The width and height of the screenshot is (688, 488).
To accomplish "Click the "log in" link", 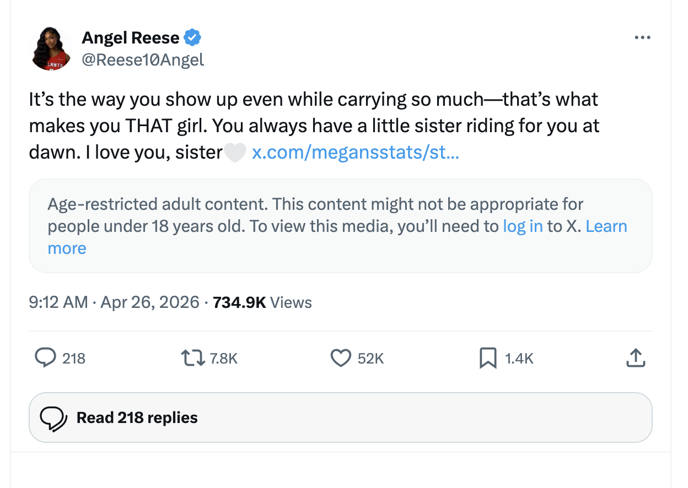I will (523, 226).
